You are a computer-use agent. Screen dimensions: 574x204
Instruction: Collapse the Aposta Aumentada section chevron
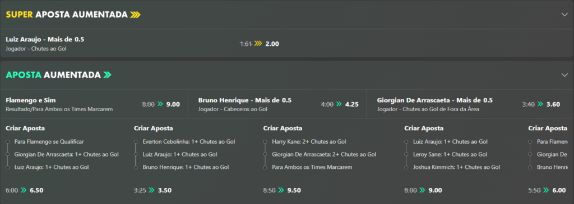coord(564,75)
